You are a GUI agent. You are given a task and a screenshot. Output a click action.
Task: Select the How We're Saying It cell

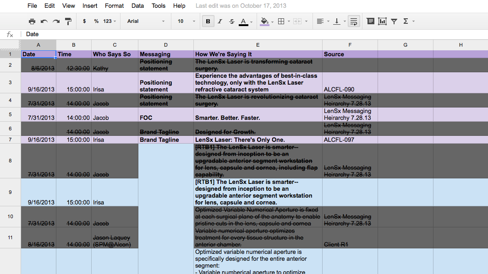(258, 54)
